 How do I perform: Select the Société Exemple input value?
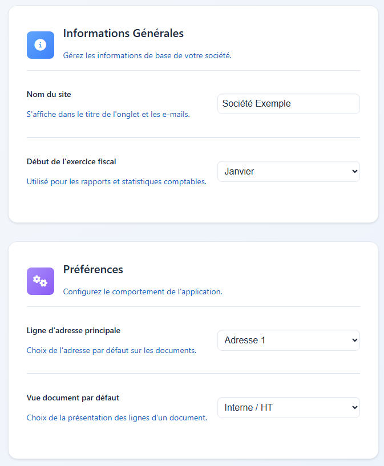pyautogui.click(x=288, y=104)
